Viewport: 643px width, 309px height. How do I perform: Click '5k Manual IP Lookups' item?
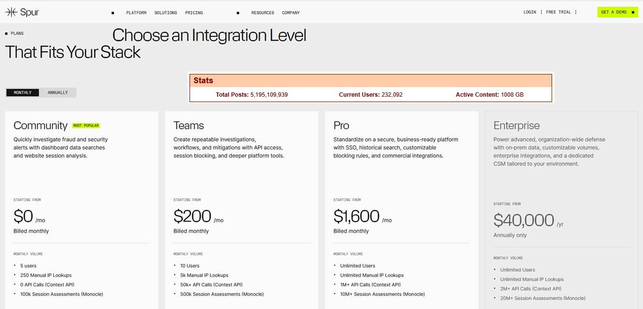(204, 275)
